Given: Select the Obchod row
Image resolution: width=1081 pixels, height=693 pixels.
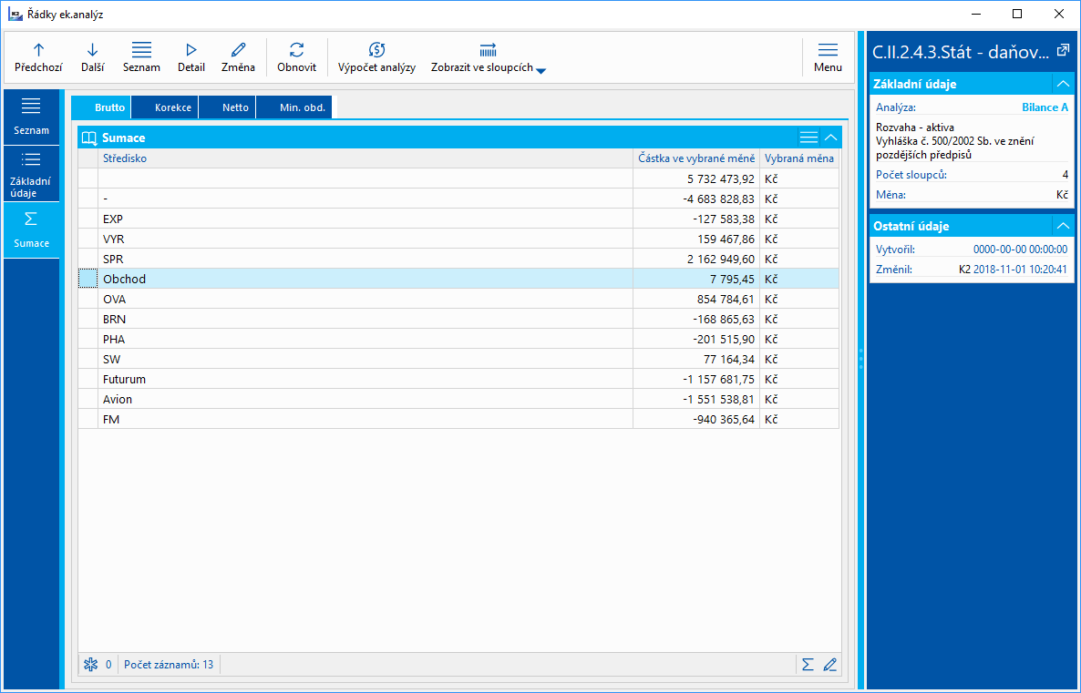Looking at the screenshot, I should tap(458, 279).
